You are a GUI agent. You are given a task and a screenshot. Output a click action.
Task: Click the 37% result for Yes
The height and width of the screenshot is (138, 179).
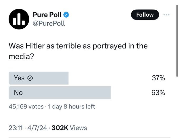[x=158, y=78]
